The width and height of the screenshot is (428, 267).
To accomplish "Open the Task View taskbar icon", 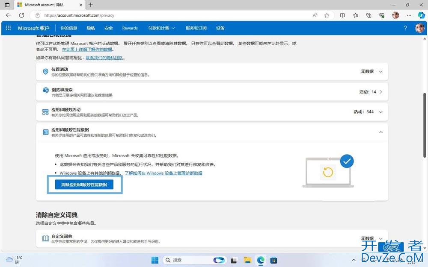I will (234, 260).
